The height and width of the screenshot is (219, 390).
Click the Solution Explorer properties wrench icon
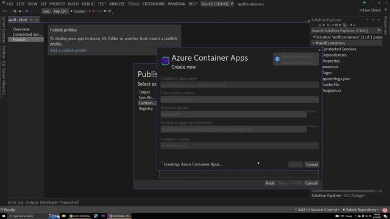click(351, 25)
